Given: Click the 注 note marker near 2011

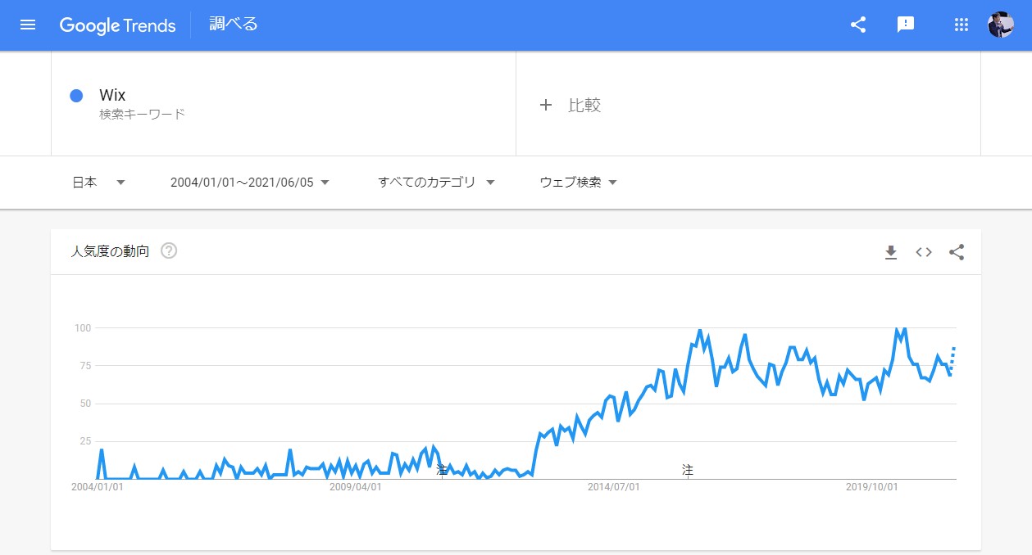Looking at the screenshot, I should pyautogui.click(x=442, y=470).
